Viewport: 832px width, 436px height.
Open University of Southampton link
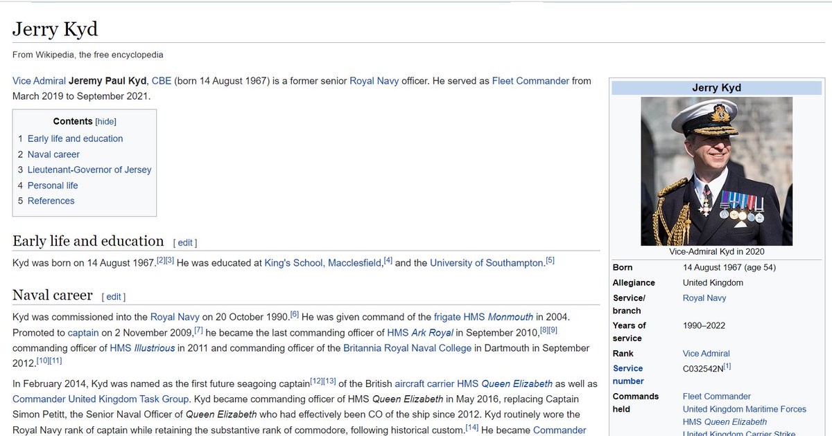pyautogui.click(x=487, y=263)
